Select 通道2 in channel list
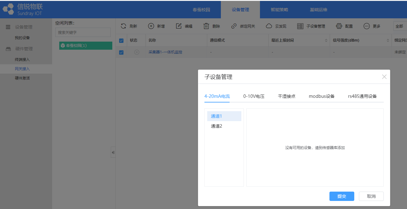Image resolution: width=407 pixels, height=209 pixels. coord(224,126)
